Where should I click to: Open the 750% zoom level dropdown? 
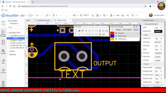[x=86, y=15]
